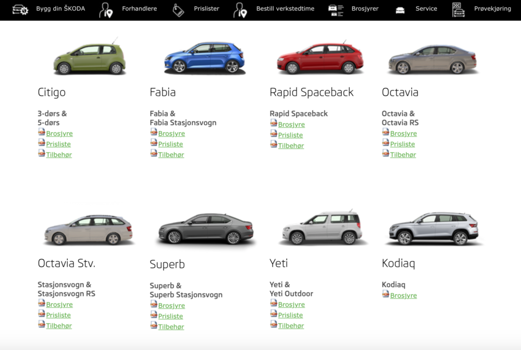Click the blue Fabia car image
Screen dimensions: 521x350
click(x=204, y=57)
